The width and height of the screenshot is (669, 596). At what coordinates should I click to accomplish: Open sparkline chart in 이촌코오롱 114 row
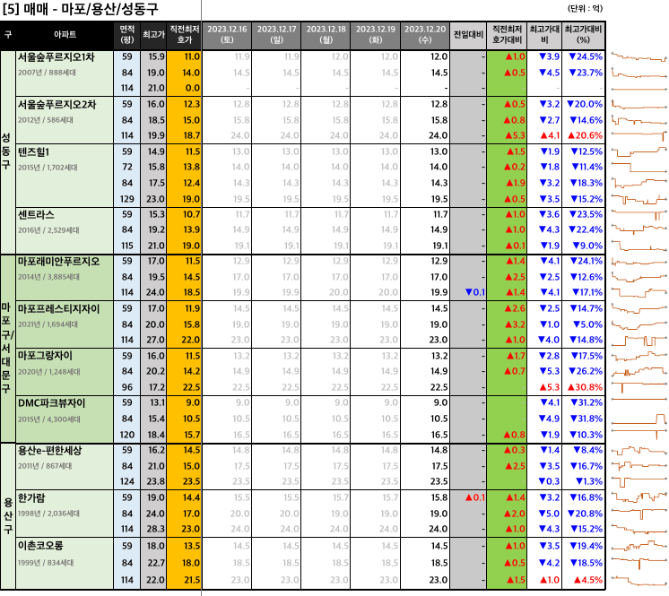click(639, 580)
